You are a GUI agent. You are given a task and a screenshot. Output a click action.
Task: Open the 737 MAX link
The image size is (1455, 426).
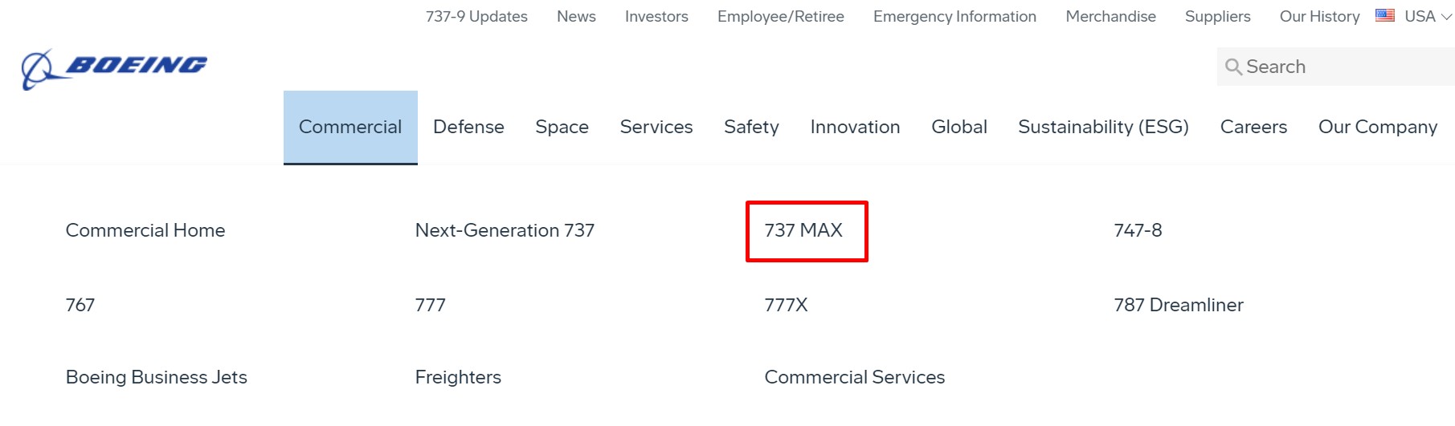[x=803, y=230]
